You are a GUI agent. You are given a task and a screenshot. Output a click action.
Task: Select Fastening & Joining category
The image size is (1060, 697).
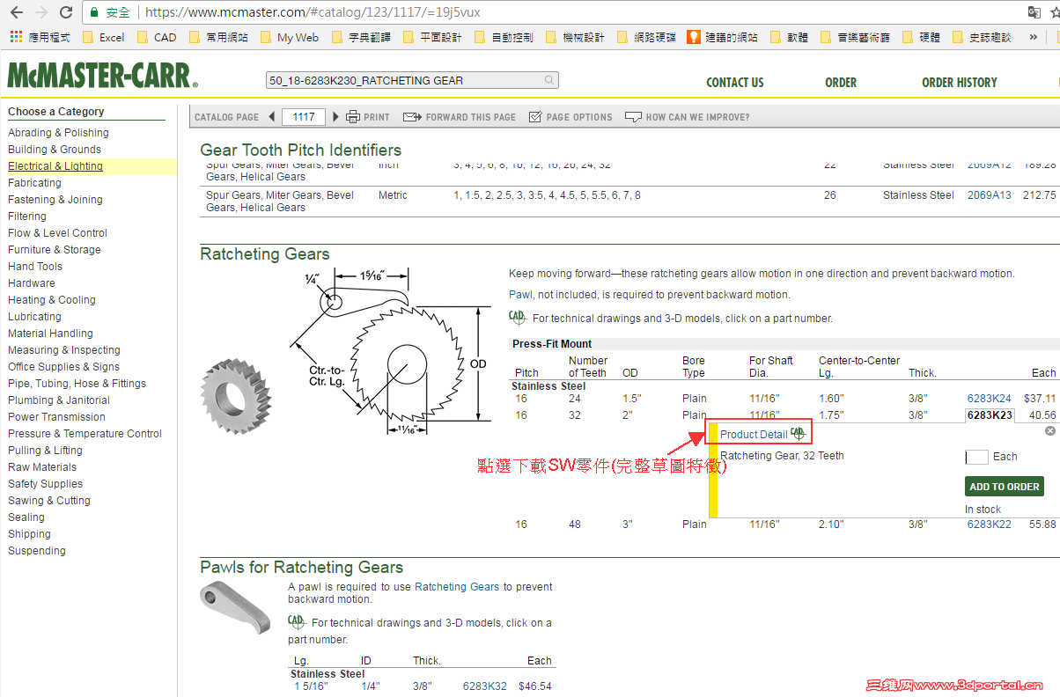click(x=55, y=200)
